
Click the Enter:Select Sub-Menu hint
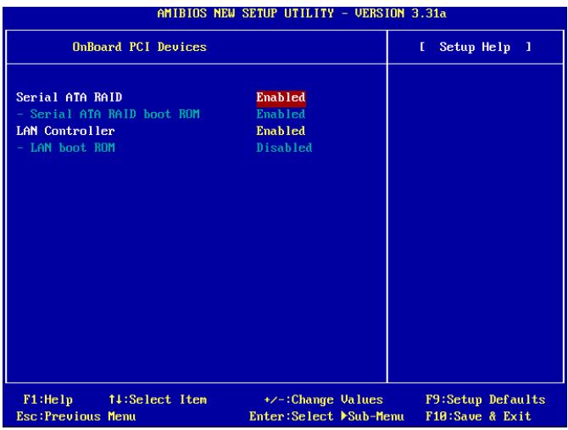click(326, 416)
